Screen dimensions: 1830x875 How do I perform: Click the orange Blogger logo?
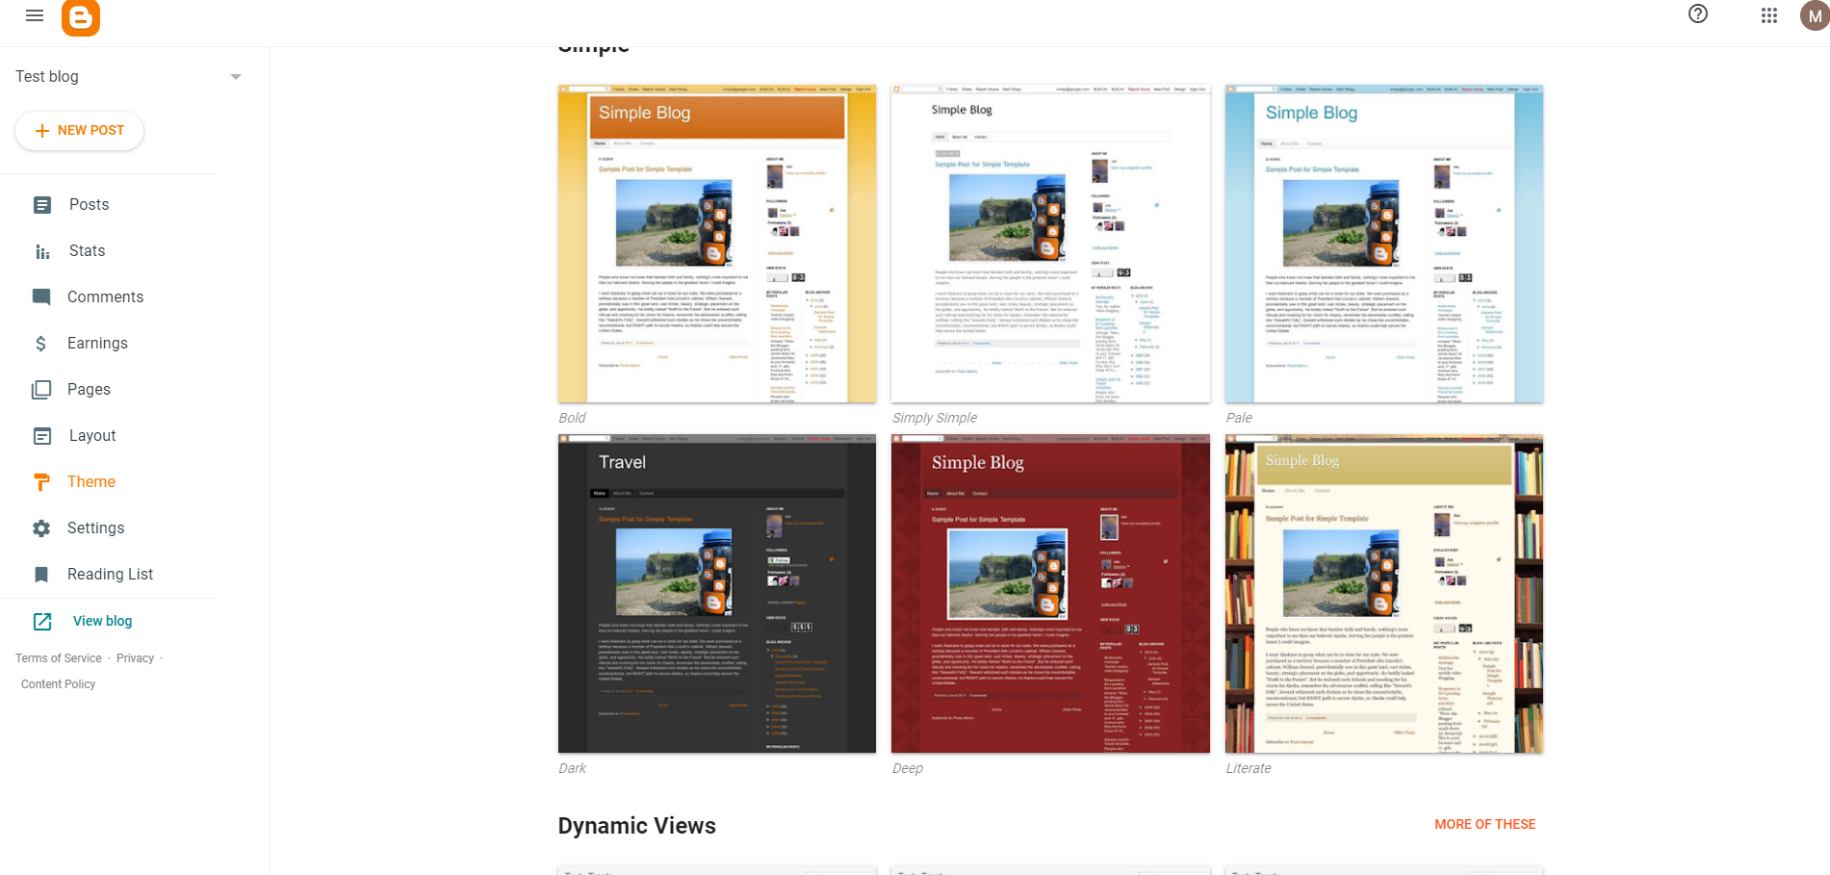tap(81, 16)
